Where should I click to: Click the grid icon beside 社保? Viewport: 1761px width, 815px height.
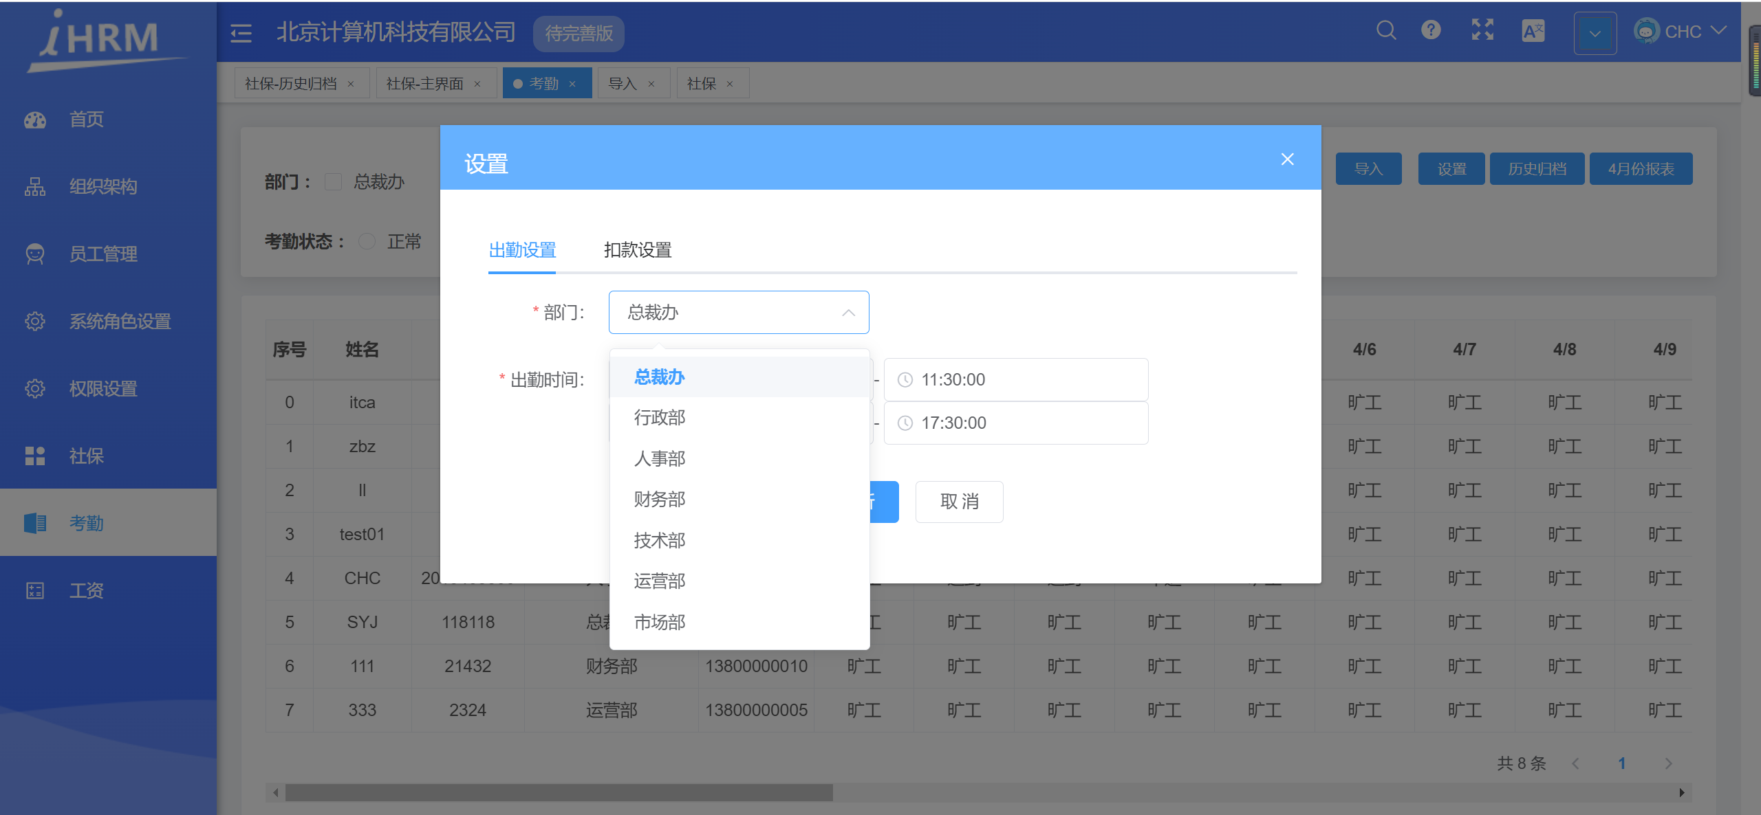coord(35,456)
